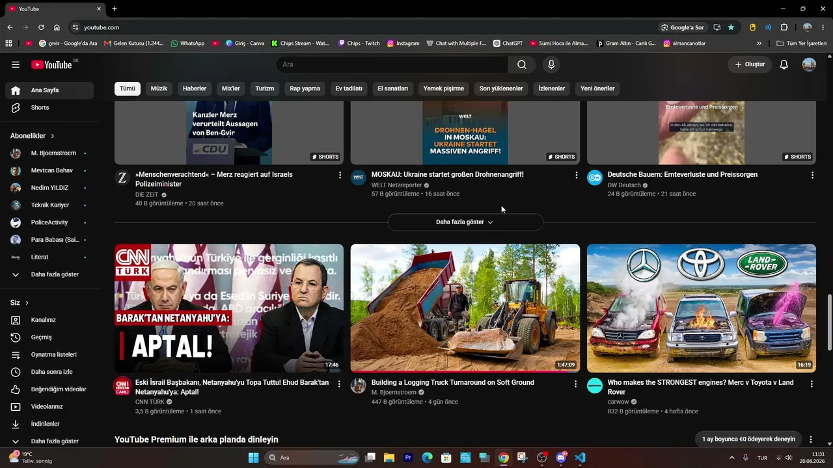Open more options for carwow video
The height and width of the screenshot is (468, 833).
coord(812,384)
